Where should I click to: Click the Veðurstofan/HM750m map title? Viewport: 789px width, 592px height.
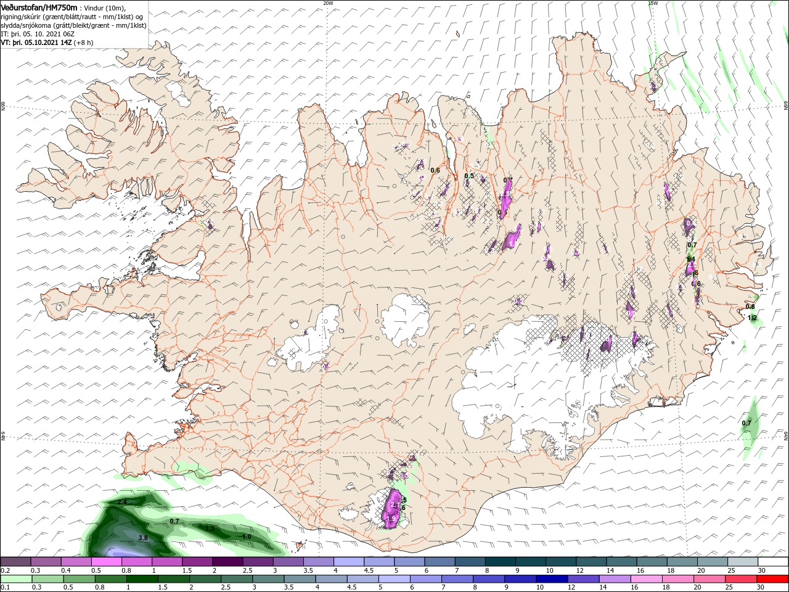38,7
